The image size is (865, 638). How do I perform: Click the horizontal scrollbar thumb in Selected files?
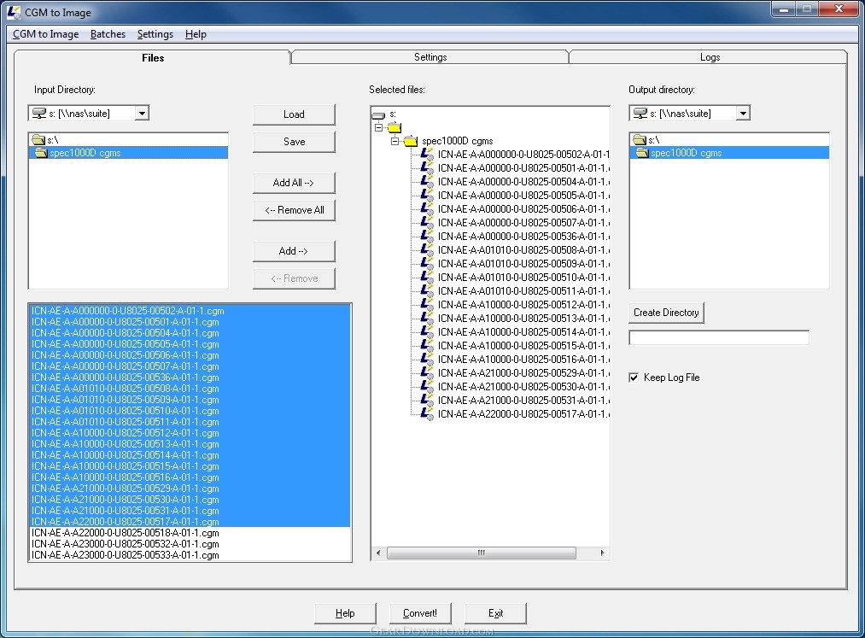tap(482, 553)
